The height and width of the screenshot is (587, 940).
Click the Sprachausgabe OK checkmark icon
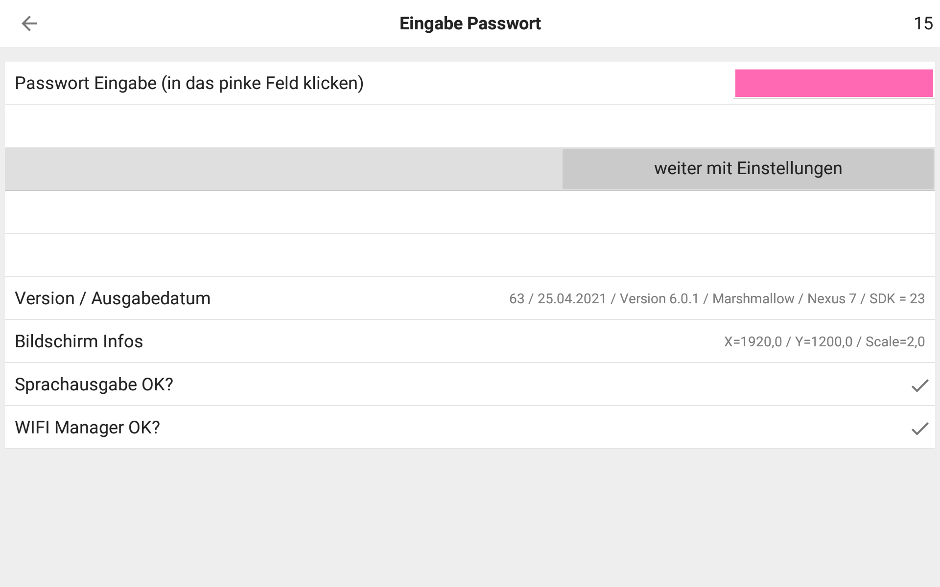click(x=919, y=385)
